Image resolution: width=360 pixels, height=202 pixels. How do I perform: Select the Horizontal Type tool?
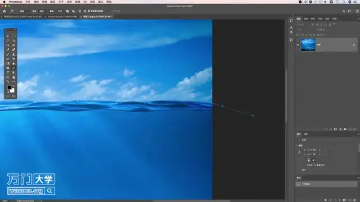tap(7, 72)
